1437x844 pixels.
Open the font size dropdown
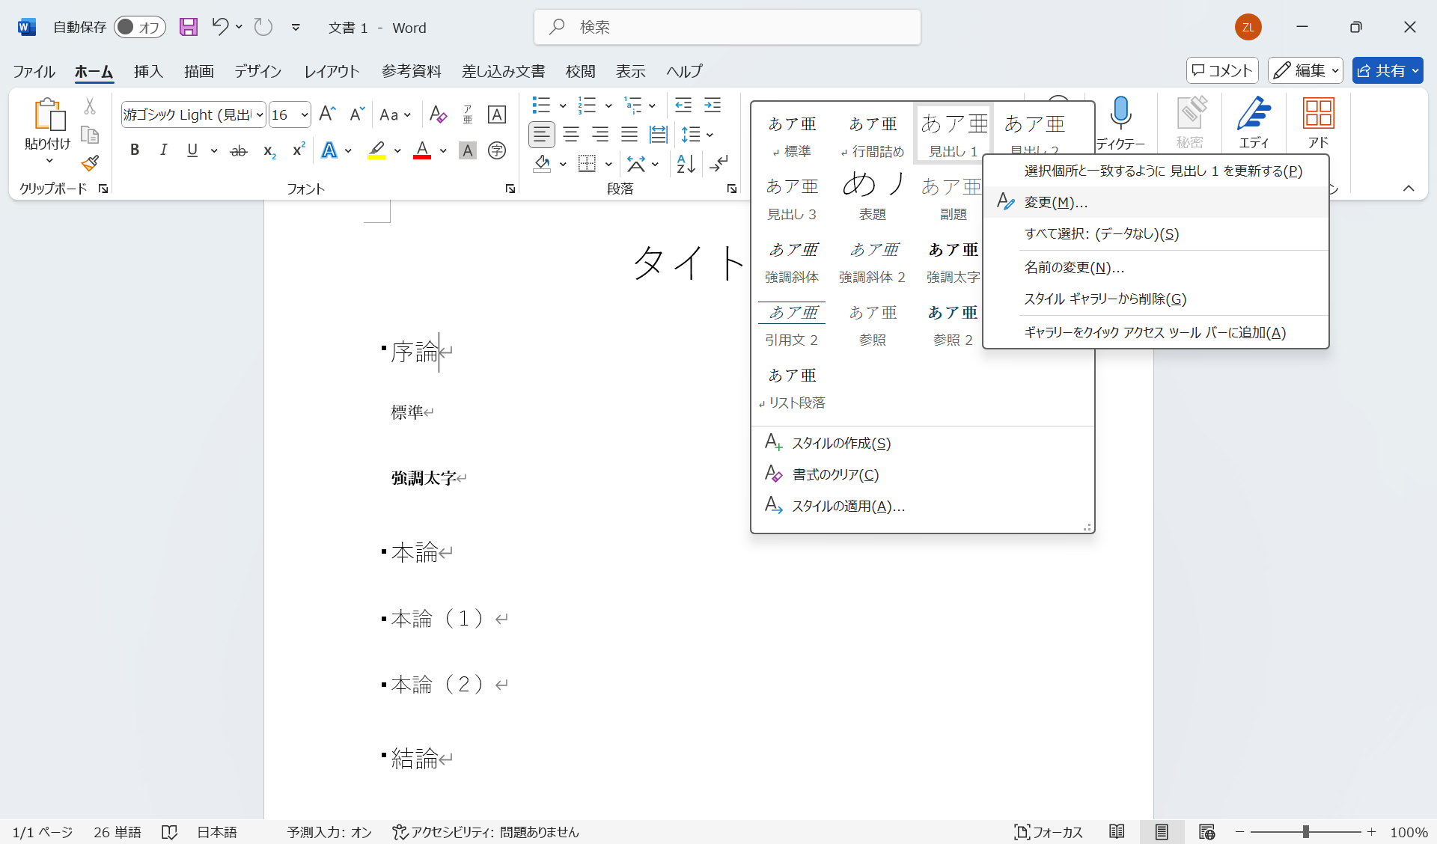(305, 115)
